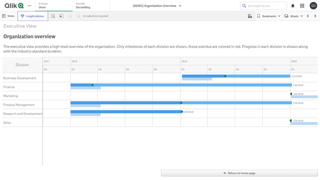Image resolution: width=320 pixels, height=180 pixels.
Task: Go to the next sheet arrow
Action: (x=315, y=16)
